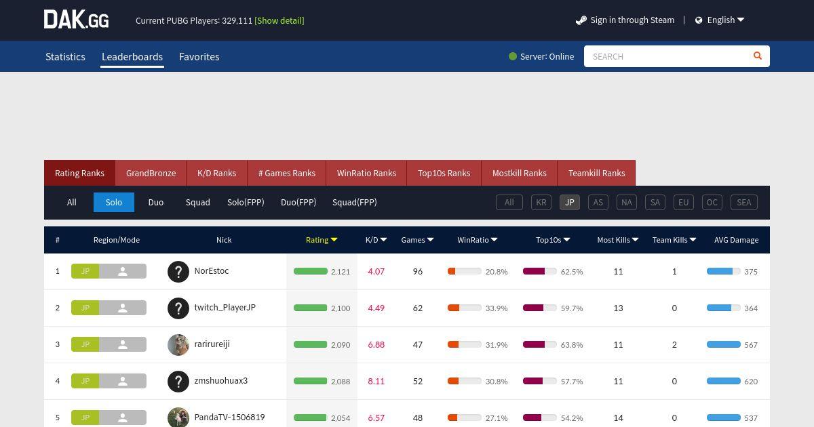
Task: Open the English language dropdown
Action: 725,20
